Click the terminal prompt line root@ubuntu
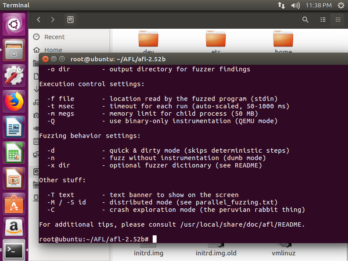Screen dimensions: 348x261 point(94,239)
